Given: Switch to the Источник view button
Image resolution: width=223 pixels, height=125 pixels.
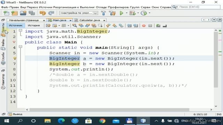Looking at the screenshot, I should (x=15, y=25).
